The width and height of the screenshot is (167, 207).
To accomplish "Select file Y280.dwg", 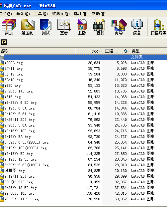I will coord(13,85).
